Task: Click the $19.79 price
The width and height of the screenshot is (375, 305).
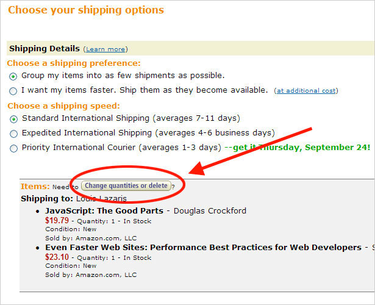Action: tap(57, 221)
